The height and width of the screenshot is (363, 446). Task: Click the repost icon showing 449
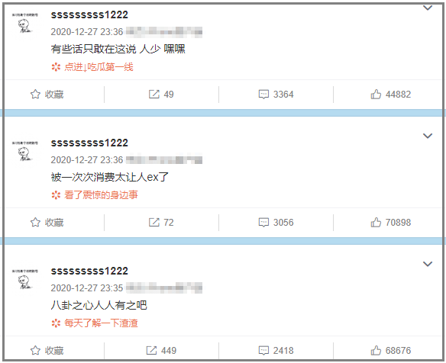click(x=151, y=350)
